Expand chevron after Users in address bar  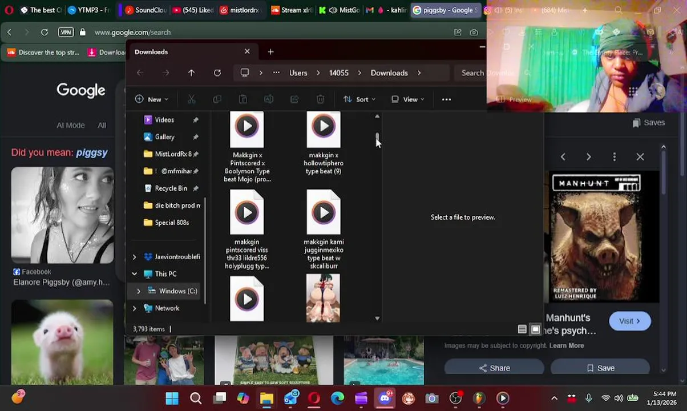(x=318, y=73)
